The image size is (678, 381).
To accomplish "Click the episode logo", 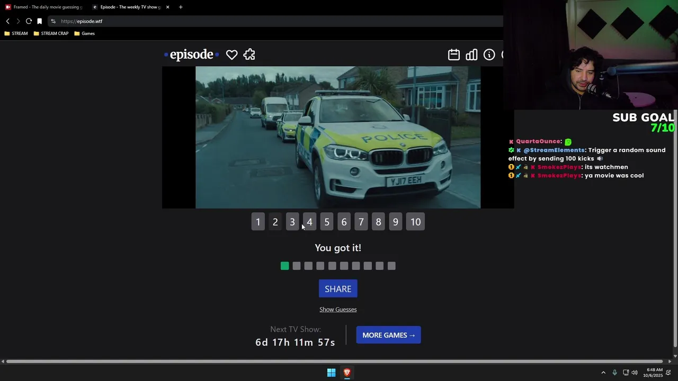I will click(x=191, y=55).
